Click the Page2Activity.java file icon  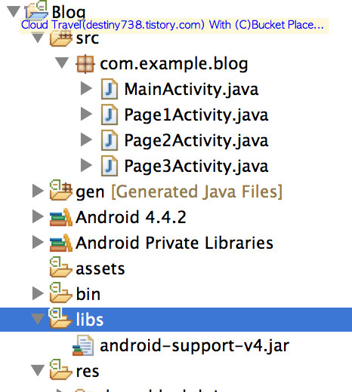pyautogui.click(x=110, y=140)
